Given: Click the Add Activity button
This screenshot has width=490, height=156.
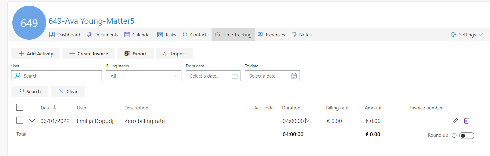Looking at the screenshot, I should pyautogui.click(x=36, y=54).
